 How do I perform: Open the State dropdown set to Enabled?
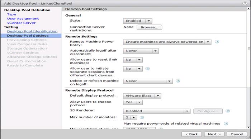[x=137, y=21]
